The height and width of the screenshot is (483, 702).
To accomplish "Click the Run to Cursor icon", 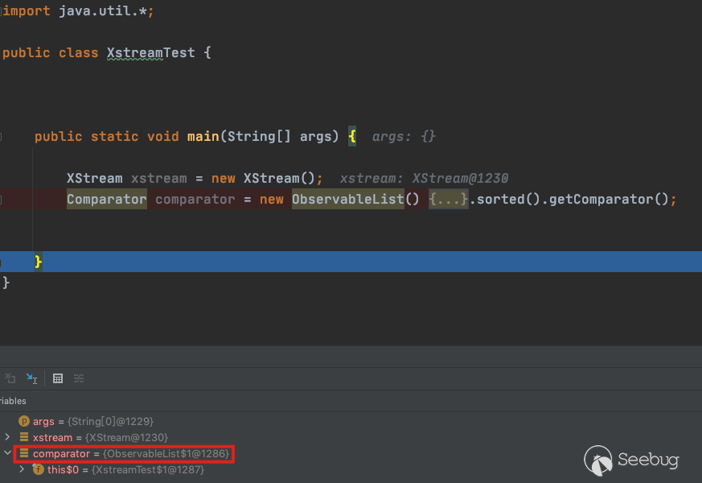I will (32, 378).
